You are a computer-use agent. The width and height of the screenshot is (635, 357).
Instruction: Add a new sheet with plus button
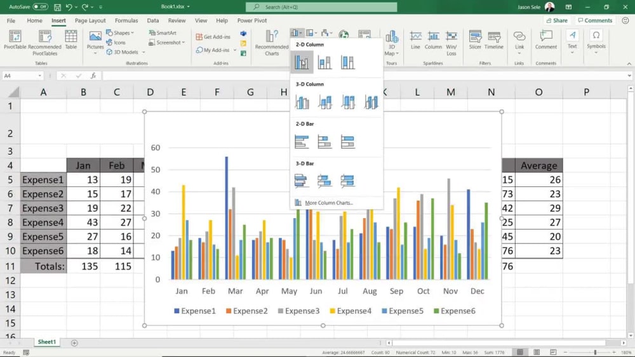(x=74, y=343)
